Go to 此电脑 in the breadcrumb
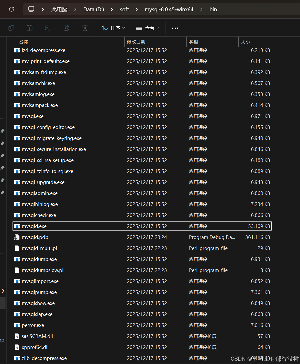300x364 pixels. (59, 9)
